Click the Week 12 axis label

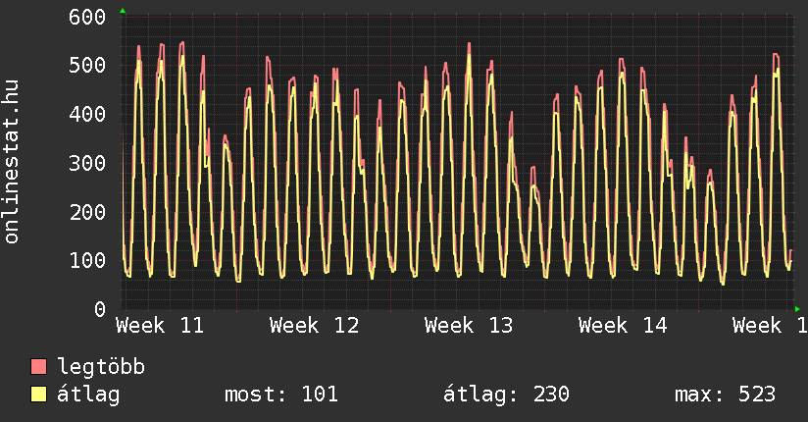click(314, 325)
